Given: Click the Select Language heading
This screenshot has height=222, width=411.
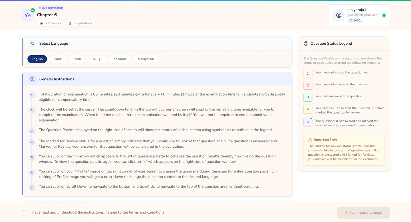Looking at the screenshot, I should tap(54, 44).
